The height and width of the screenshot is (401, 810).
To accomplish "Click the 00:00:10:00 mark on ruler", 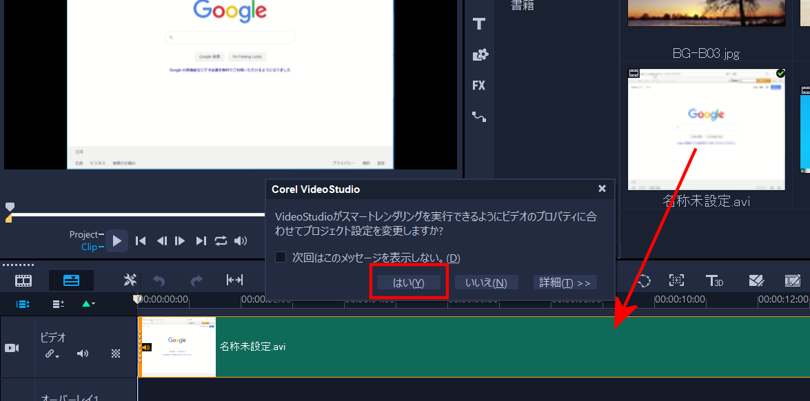I will coord(680,299).
